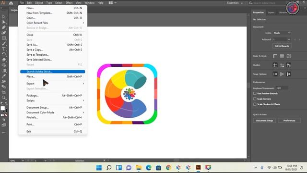Viewport: 307px width, 173px height.
Task: Change screen mode from the toolbar
Action: coord(4,125)
